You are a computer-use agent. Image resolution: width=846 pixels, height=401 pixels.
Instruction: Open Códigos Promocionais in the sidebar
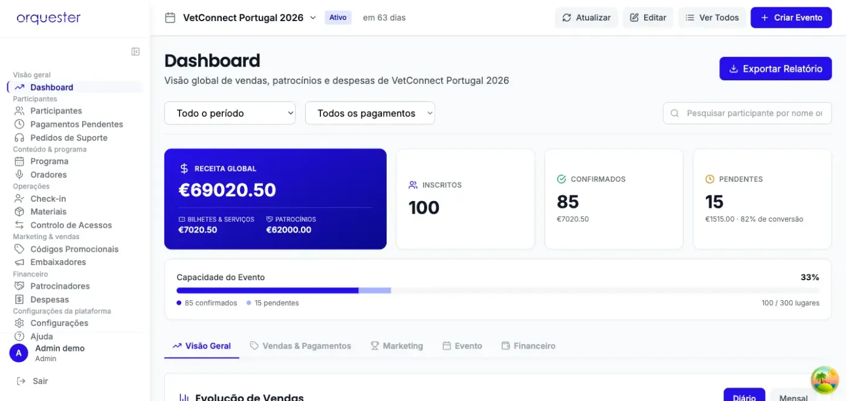coord(76,249)
